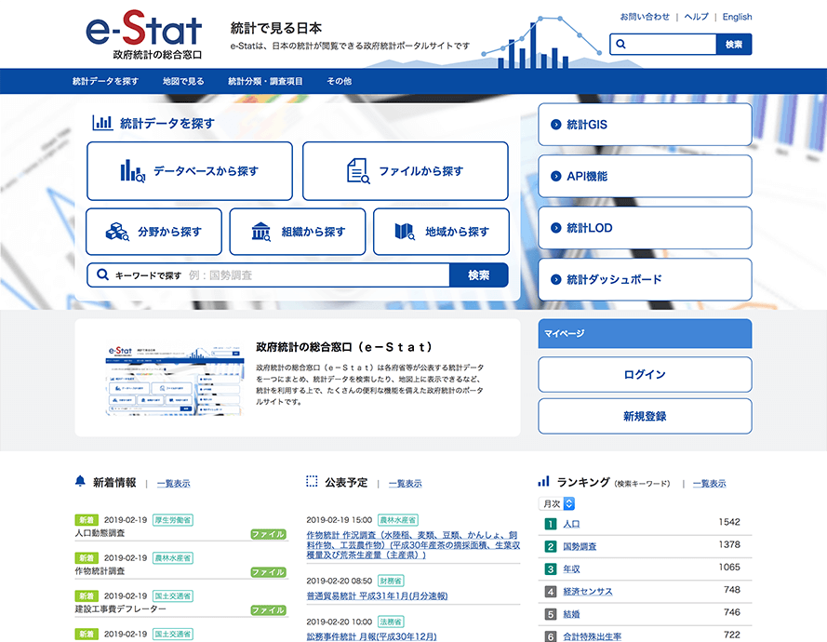The height and width of the screenshot is (642, 827).
Task: Switch the site language via the English link
Action: (x=737, y=16)
